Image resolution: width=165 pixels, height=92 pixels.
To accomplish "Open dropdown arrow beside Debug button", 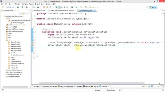I will tap(20, 7).
